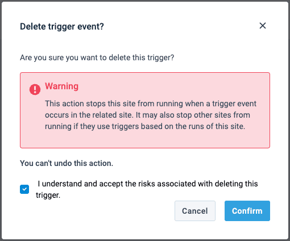290x241 pixels.
Task: Click the 'I understand and accept the risks' label
Action: click(147, 189)
